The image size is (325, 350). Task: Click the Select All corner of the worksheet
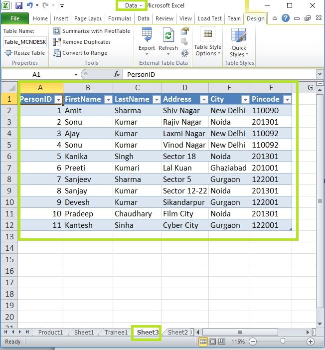coord(9,88)
